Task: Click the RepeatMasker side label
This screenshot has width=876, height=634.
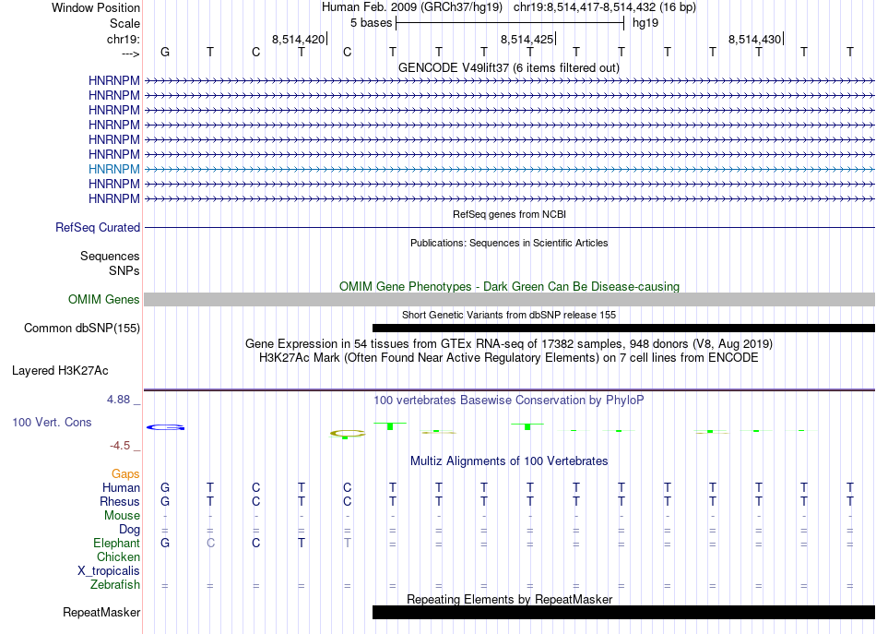Action: [x=101, y=613]
